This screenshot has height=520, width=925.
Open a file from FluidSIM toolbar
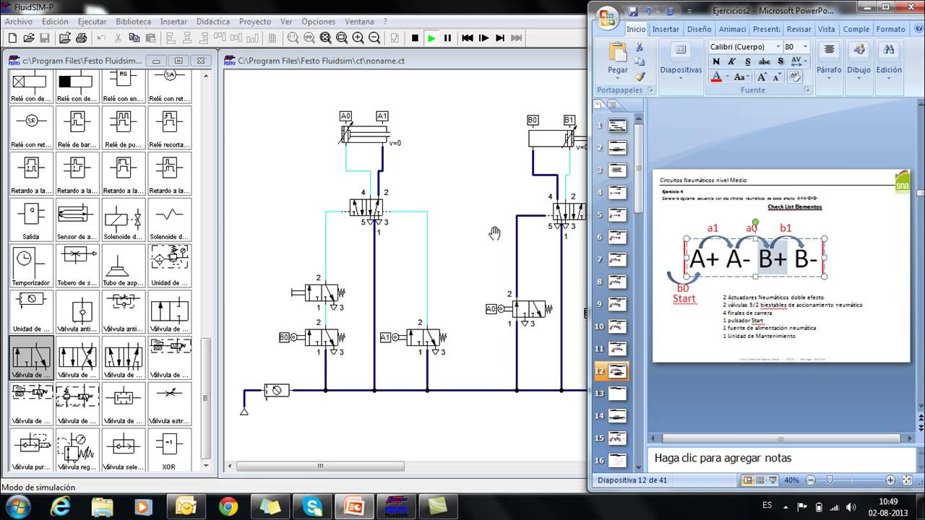(x=29, y=38)
